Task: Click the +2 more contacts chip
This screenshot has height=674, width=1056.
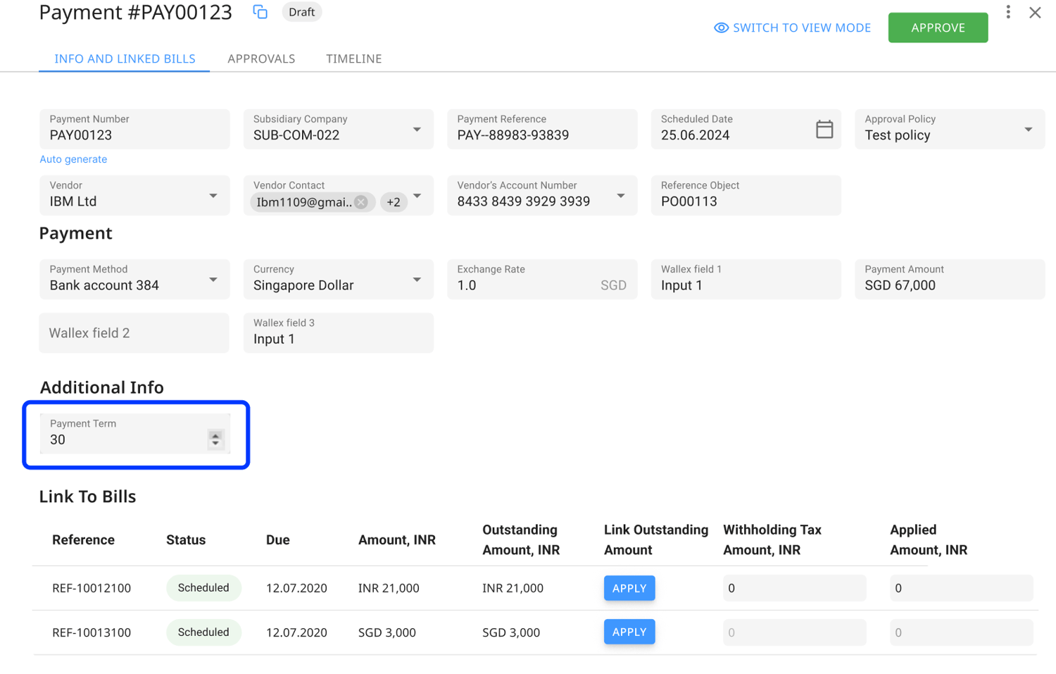Action: [x=394, y=202]
